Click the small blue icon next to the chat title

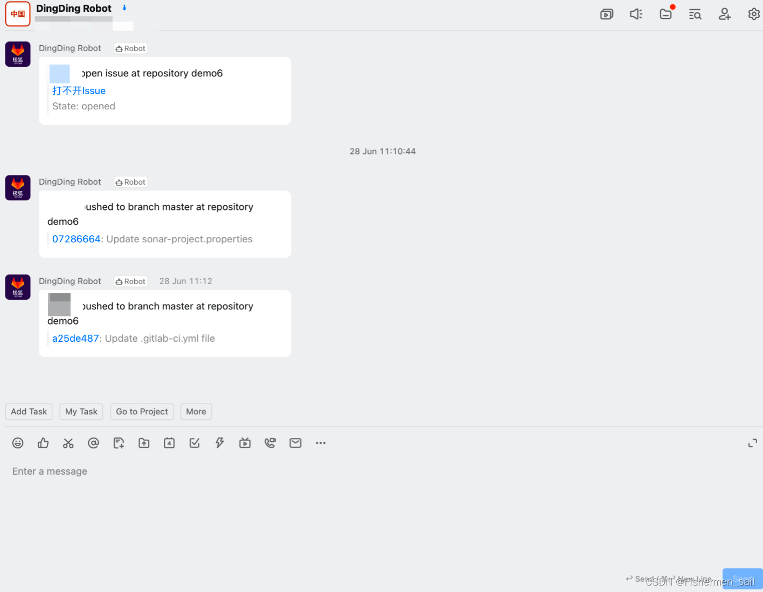124,8
